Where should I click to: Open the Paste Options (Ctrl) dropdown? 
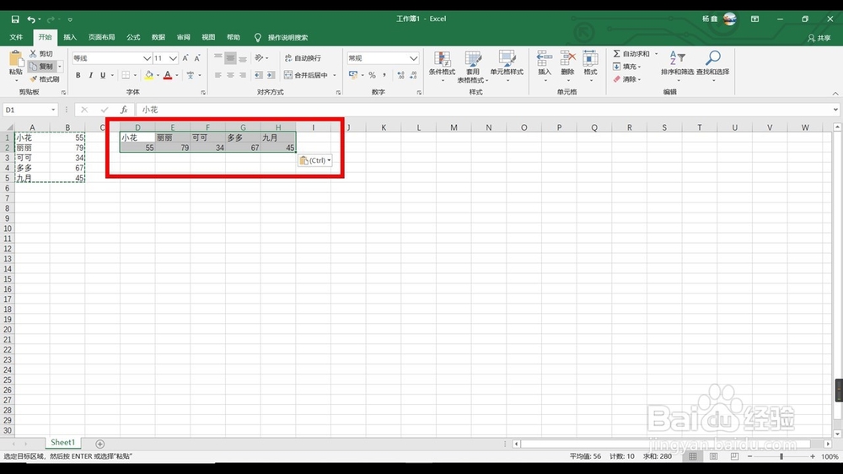[315, 160]
